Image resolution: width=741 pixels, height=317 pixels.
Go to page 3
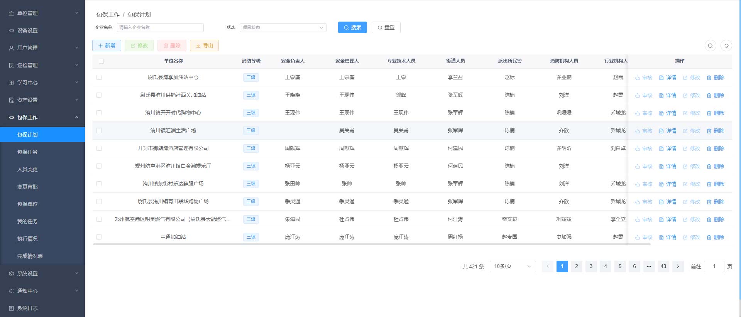point(591,266)
